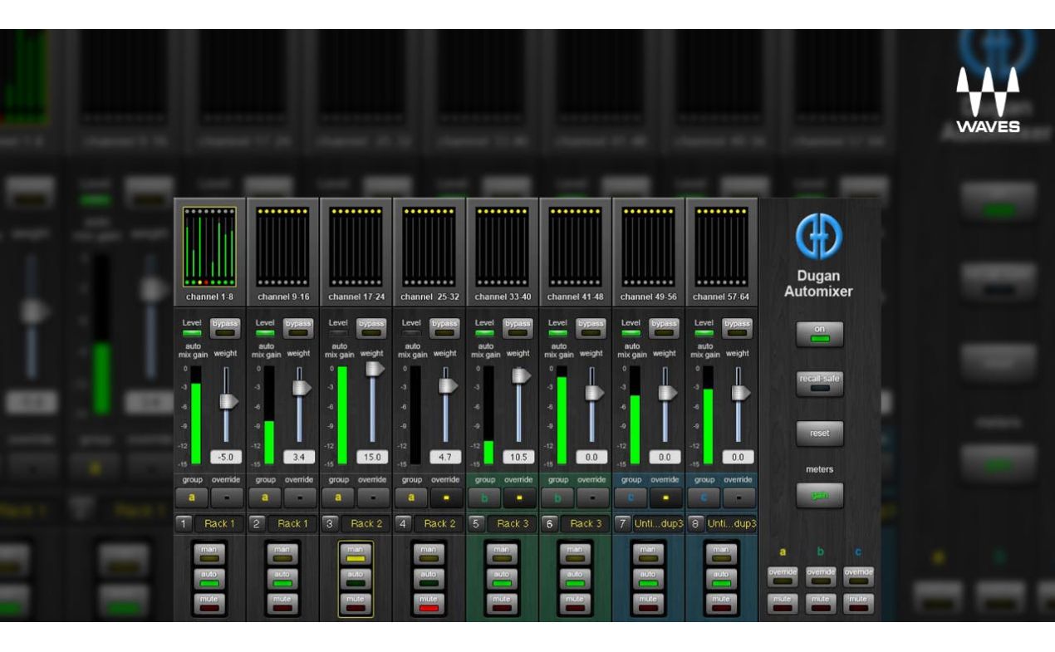
Task: Switch meters mode with gain button
Action: pyautogui.click(x=820, y=495)
